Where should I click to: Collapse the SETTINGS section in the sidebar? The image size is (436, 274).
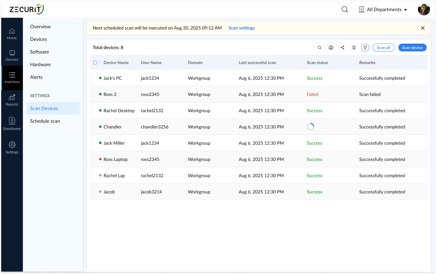point(40,96)
